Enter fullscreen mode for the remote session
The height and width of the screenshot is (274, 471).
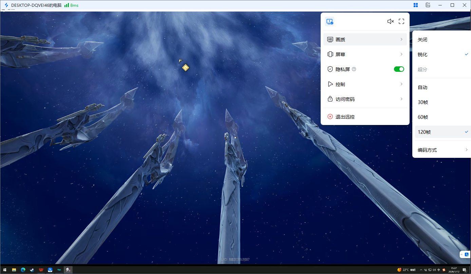click(x=401, y=21)
